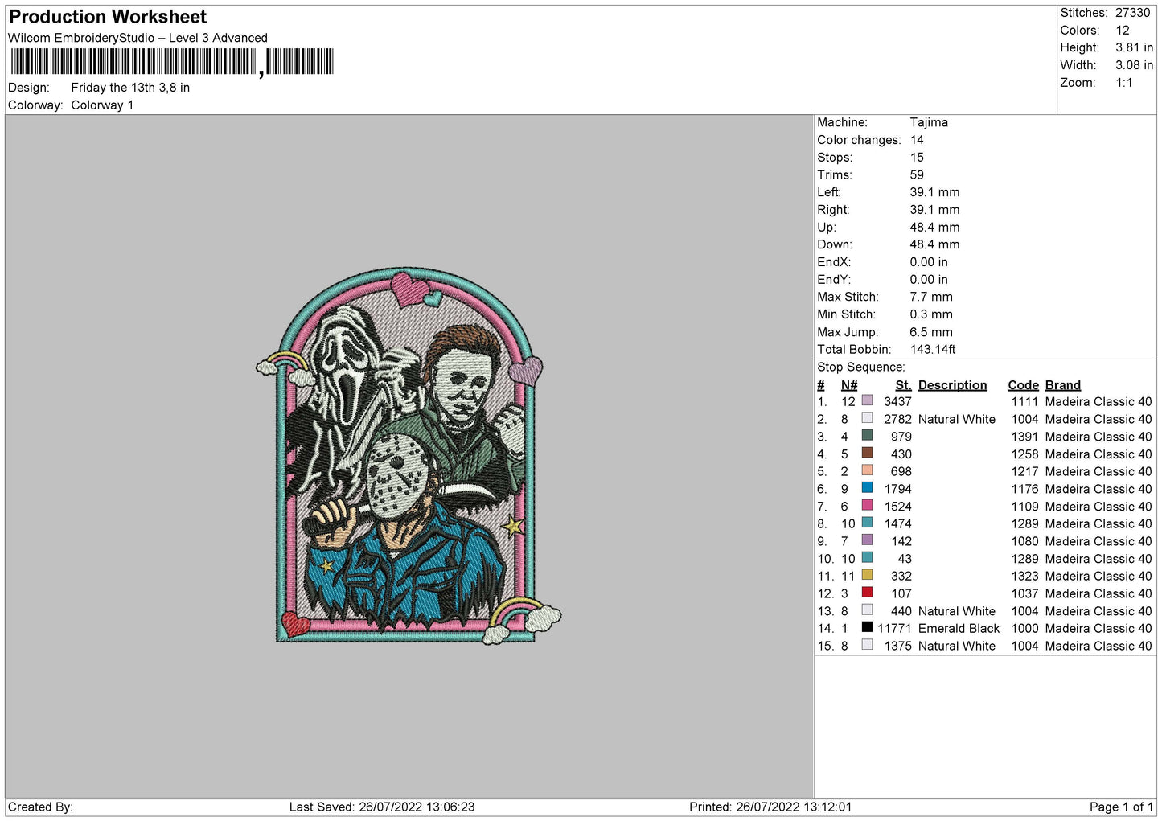The width and height of the screenshot is (1162, 821).
Task: Select the blue swatch for stop 6
Action: click(867, 487)
